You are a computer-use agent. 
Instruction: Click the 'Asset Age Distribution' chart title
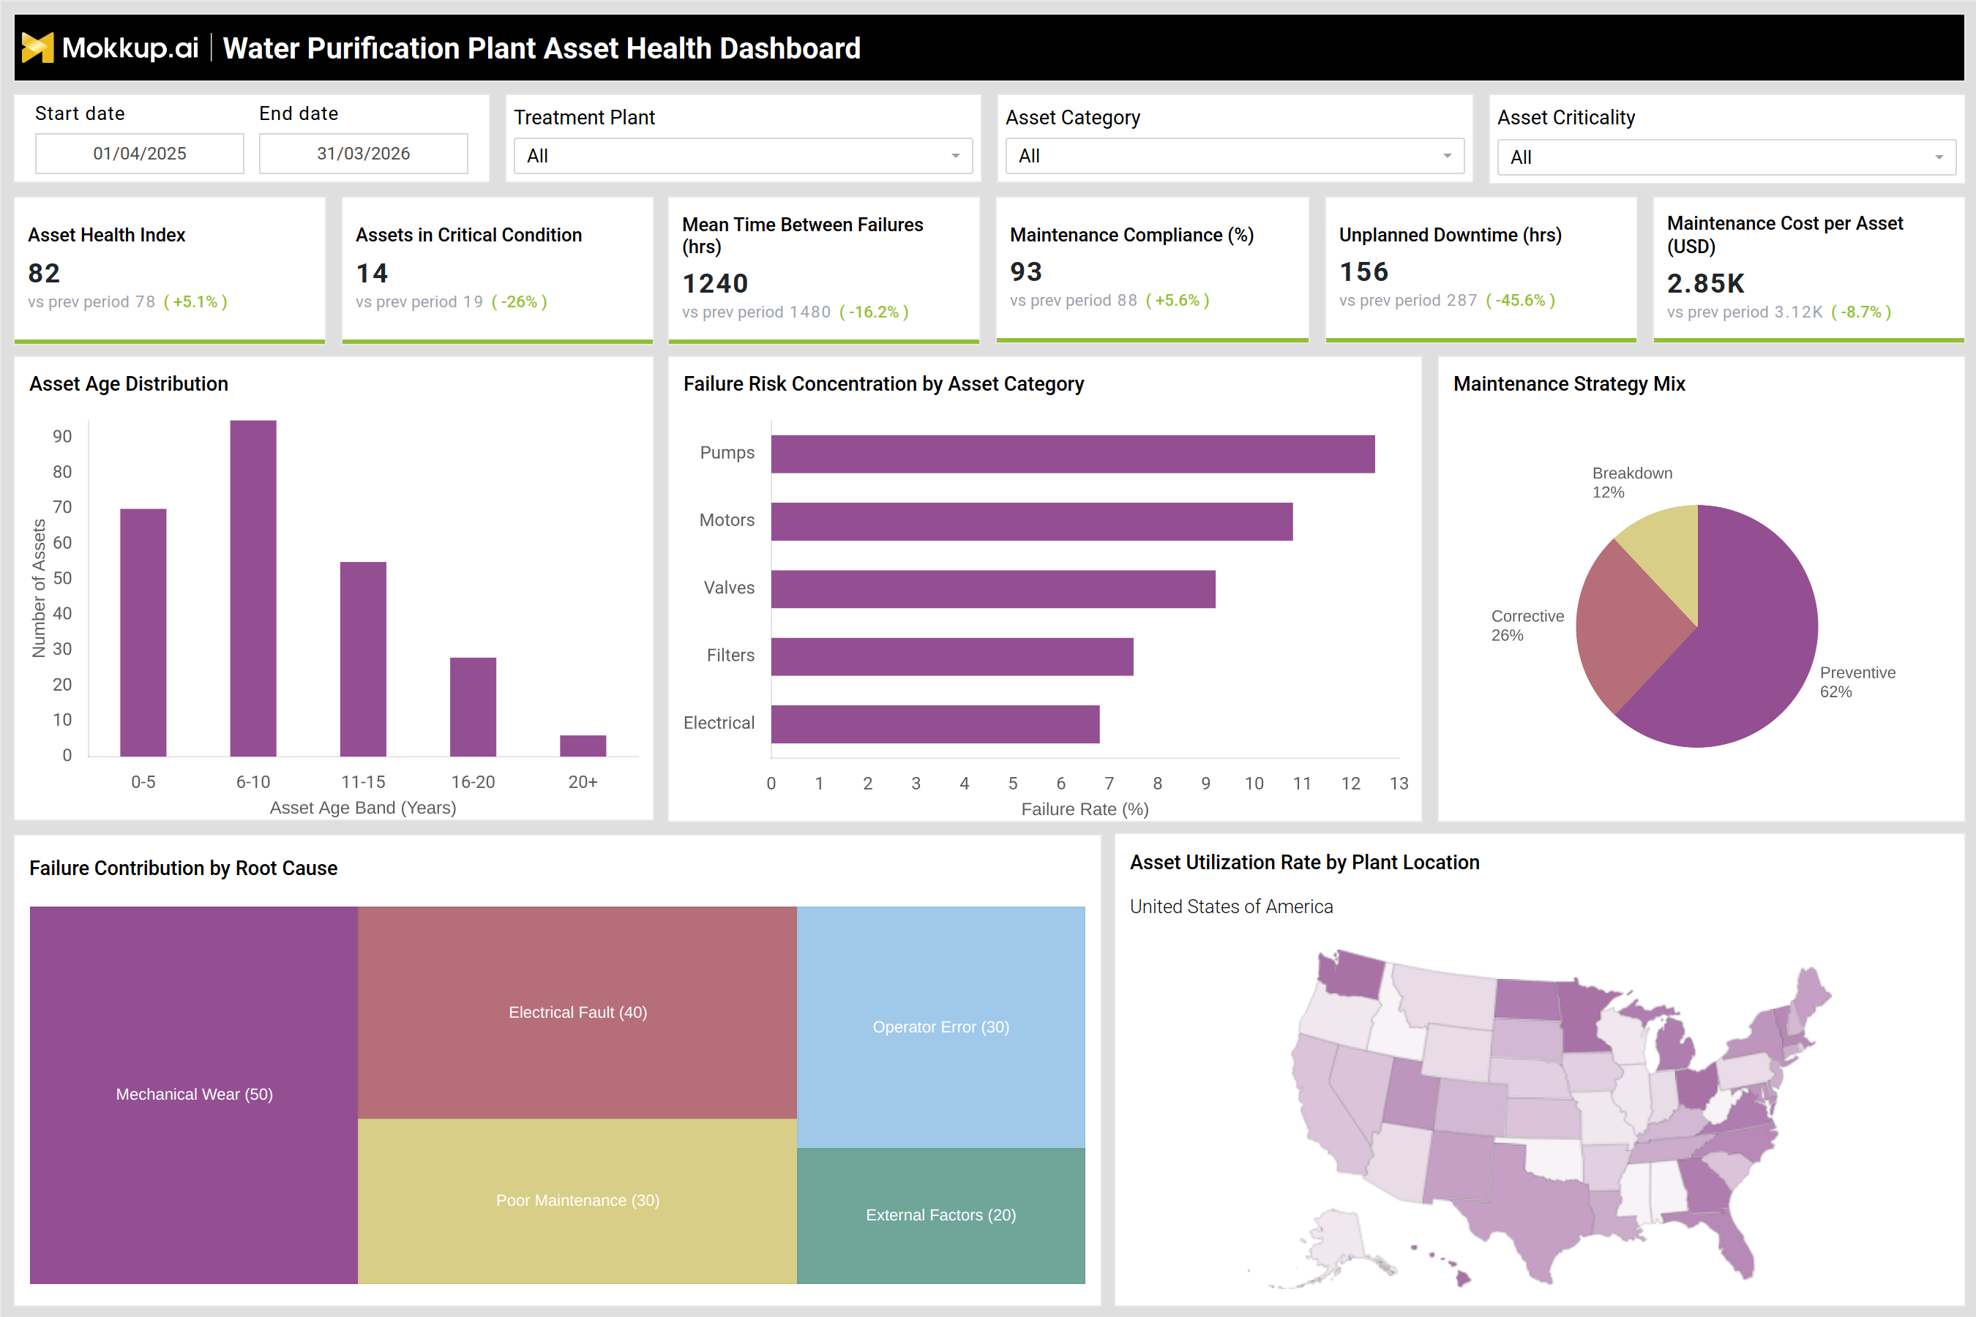coord(129,384)
